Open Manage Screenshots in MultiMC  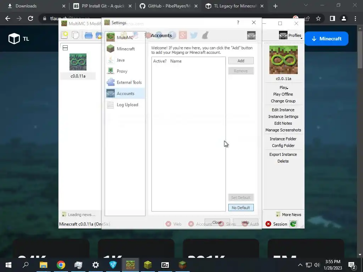(283, 130)
